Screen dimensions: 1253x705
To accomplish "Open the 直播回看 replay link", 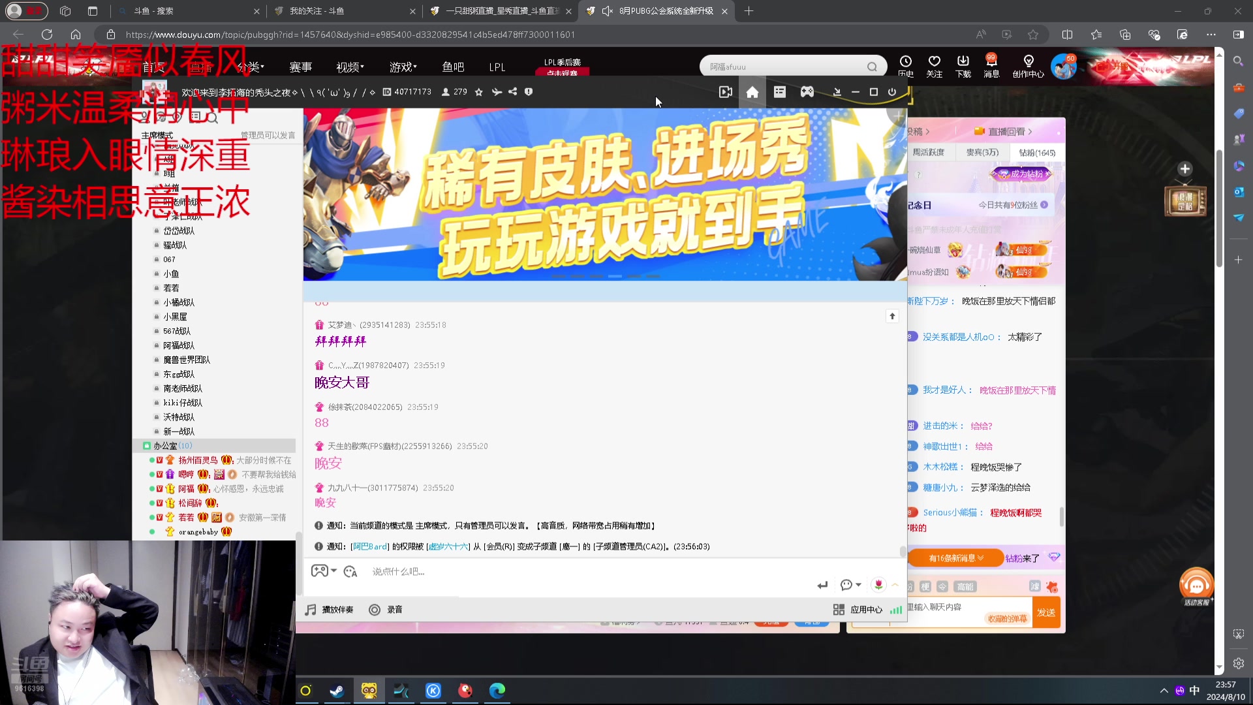I will pyautogui.click(x=1005, y=131).
